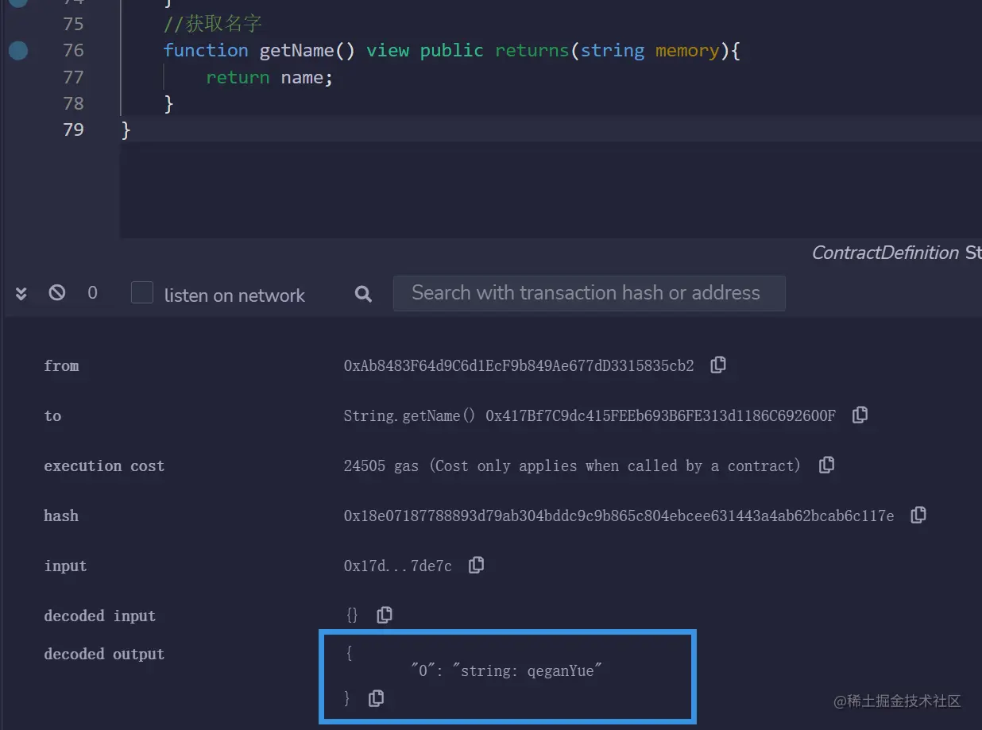Clear the console with the ban icon
This screenshot has width=982, height=730.
pos(57,293)
